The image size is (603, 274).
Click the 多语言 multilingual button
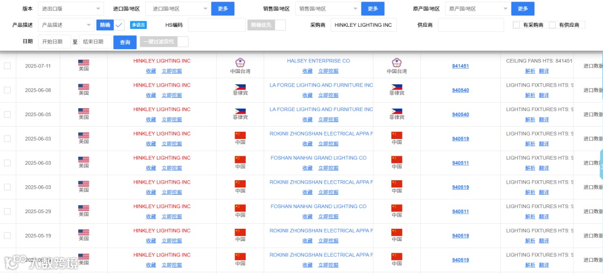click(x=138, y=25)
